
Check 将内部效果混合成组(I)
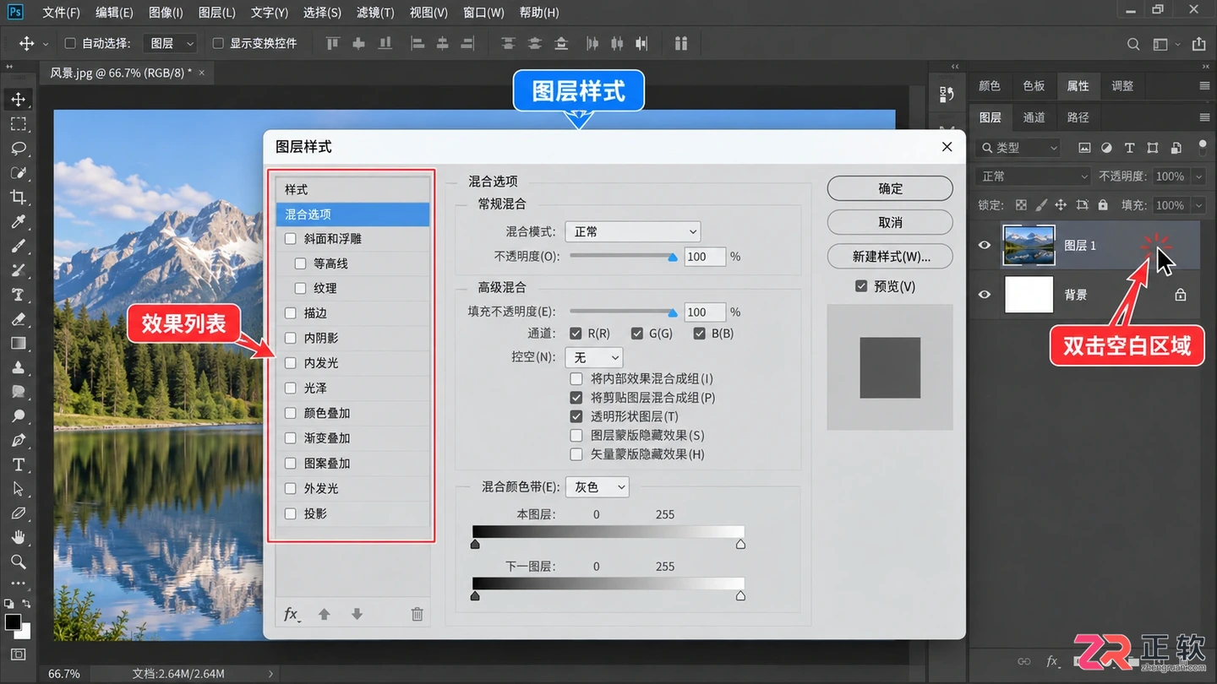(x=576, y=379)
